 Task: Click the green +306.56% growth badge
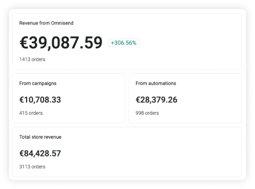[x=123, y=43]
